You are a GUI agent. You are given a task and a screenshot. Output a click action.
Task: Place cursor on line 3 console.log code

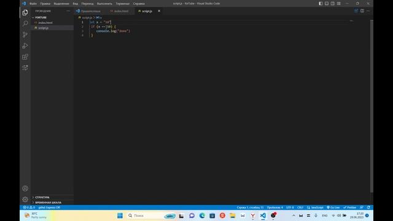tap(113, 31)
